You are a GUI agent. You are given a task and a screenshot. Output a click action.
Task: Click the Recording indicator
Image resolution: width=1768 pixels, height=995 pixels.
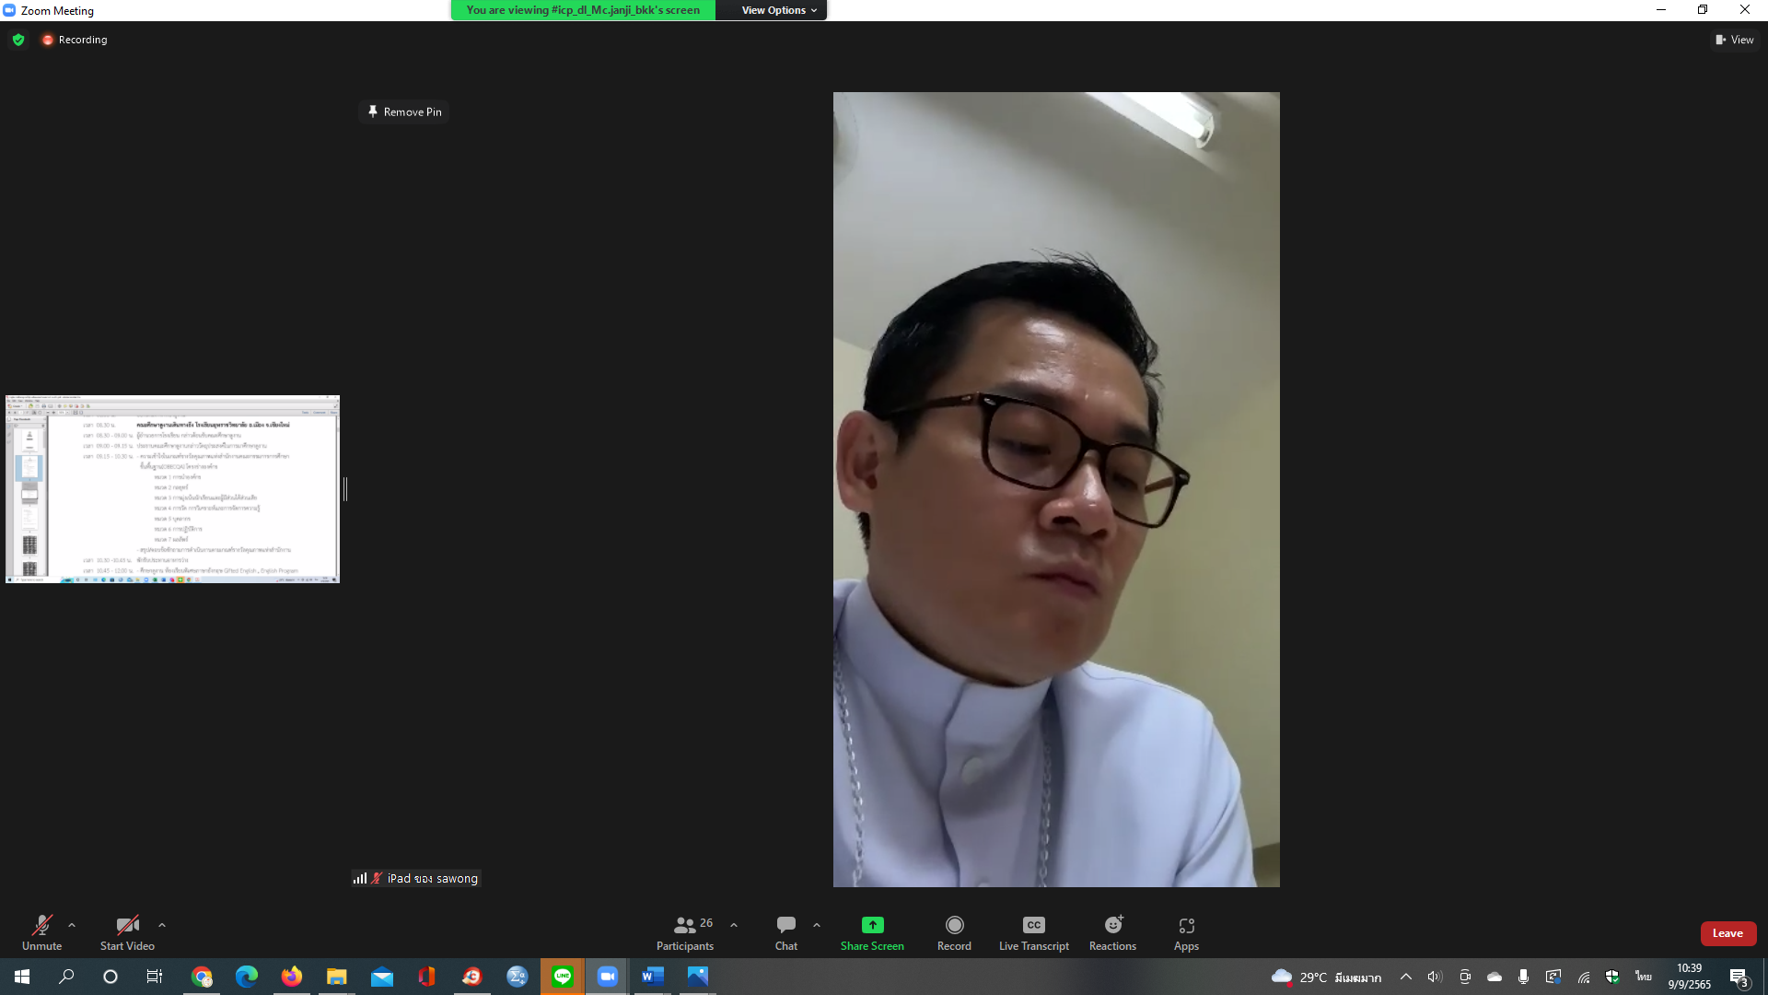coord(75,40)
